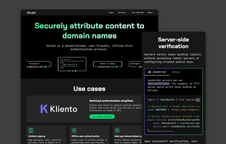This screenshot has width=226, height=144.
Task: Click the @veraid/kliento package link
Action: 159,84
